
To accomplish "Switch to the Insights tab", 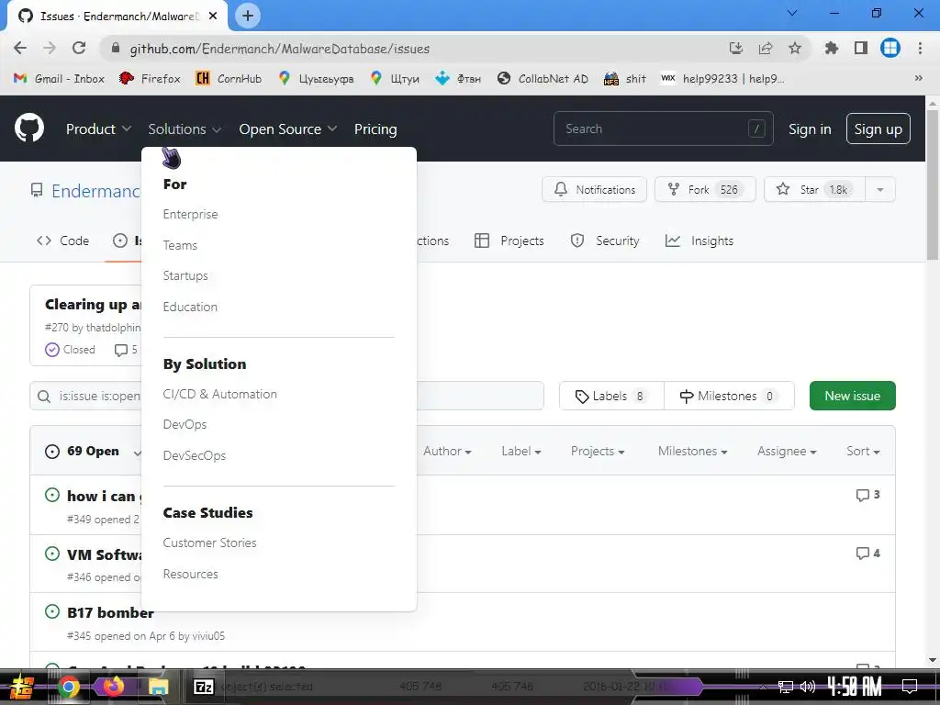I will (699, 241).
